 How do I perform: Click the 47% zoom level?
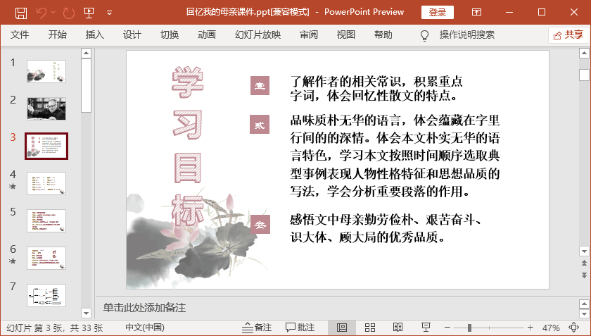pyautogui.click(x=551, y=328)
